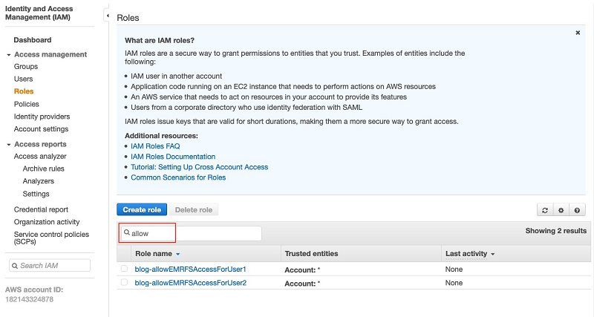The image size is (594, 317).
Task: Open Identity providers in the sidebar
Action: (x=42, y=117)
